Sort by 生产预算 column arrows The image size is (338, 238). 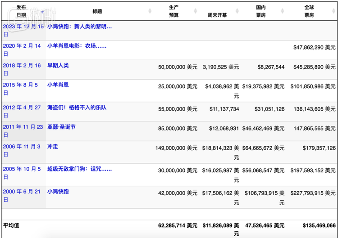(x=195, y=11)
